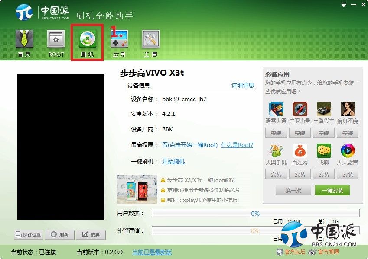Select the Android version 4.2.1 value
Image resolution: width=368 pixels, height=259 pixels.
point(168,114)
